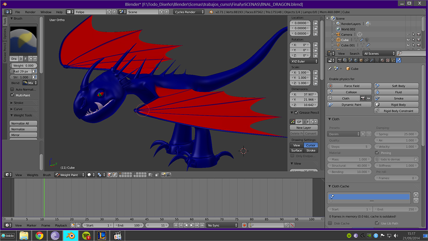The width and height of the screenshot is (428, 241).
Task: Open the Weight Paint mode dropdown
Action: (x=69, y=175)
